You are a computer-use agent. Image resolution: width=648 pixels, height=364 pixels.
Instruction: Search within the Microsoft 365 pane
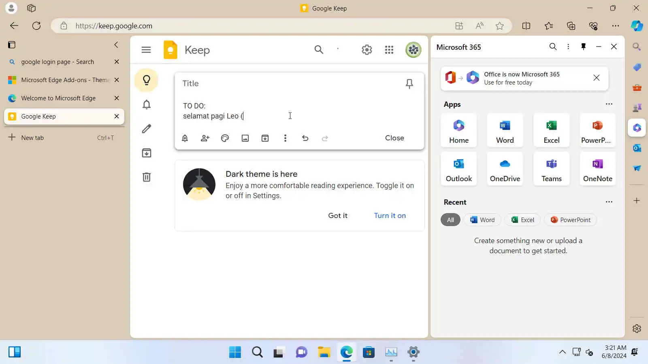pyautogui.click(x=553, y=47)
